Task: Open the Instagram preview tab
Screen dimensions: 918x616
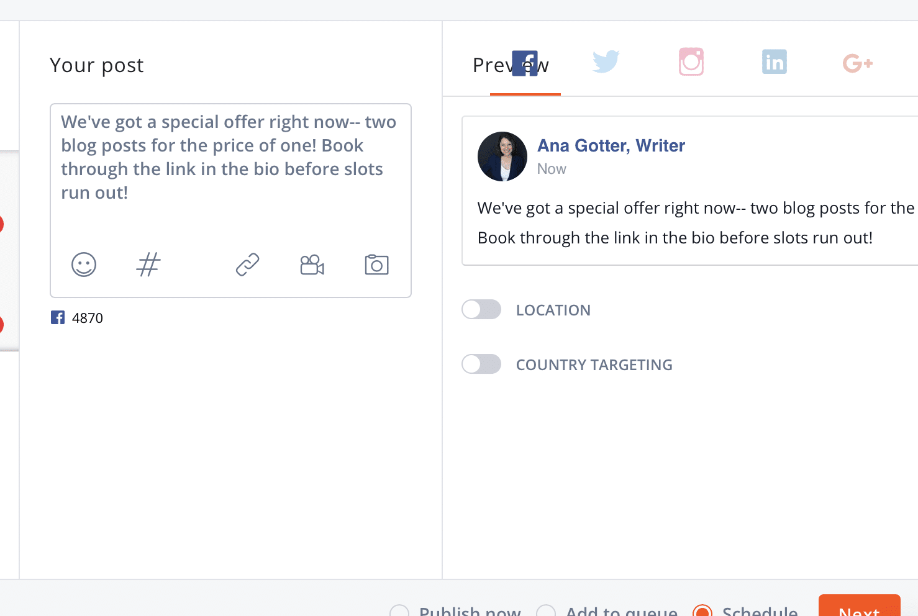Action: point(691,61)
